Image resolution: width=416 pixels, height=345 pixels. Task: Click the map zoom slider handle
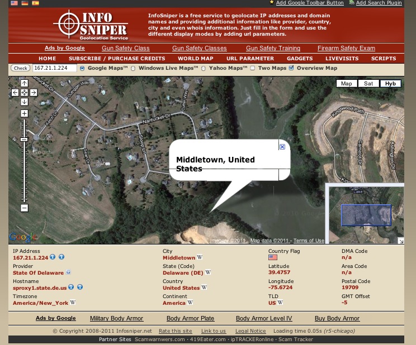tap(24, 140)
